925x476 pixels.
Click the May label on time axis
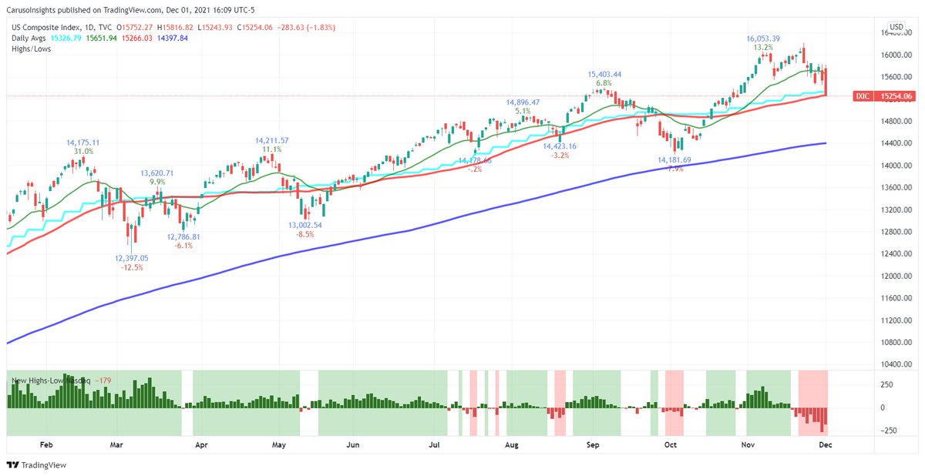click(279, 445)
